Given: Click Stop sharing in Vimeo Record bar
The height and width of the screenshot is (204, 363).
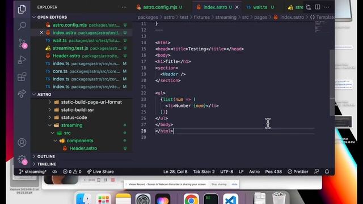Looking at the screenshot, I should pyautogui.click(x=219, y=184).
